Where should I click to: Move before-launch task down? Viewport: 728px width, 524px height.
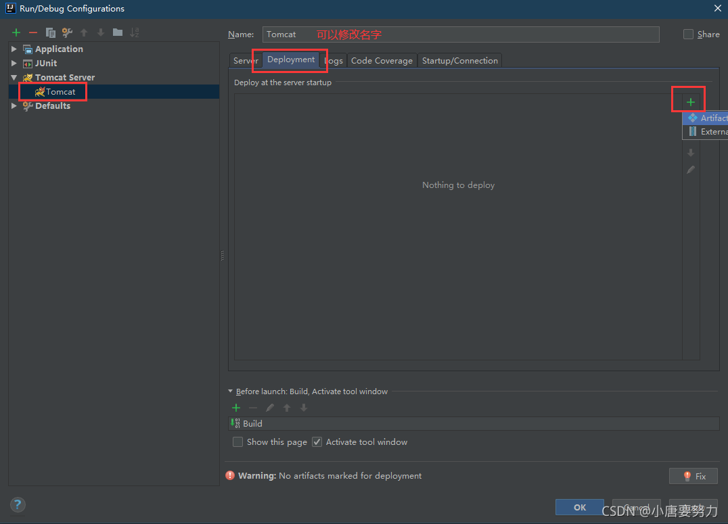click(304, 408)
